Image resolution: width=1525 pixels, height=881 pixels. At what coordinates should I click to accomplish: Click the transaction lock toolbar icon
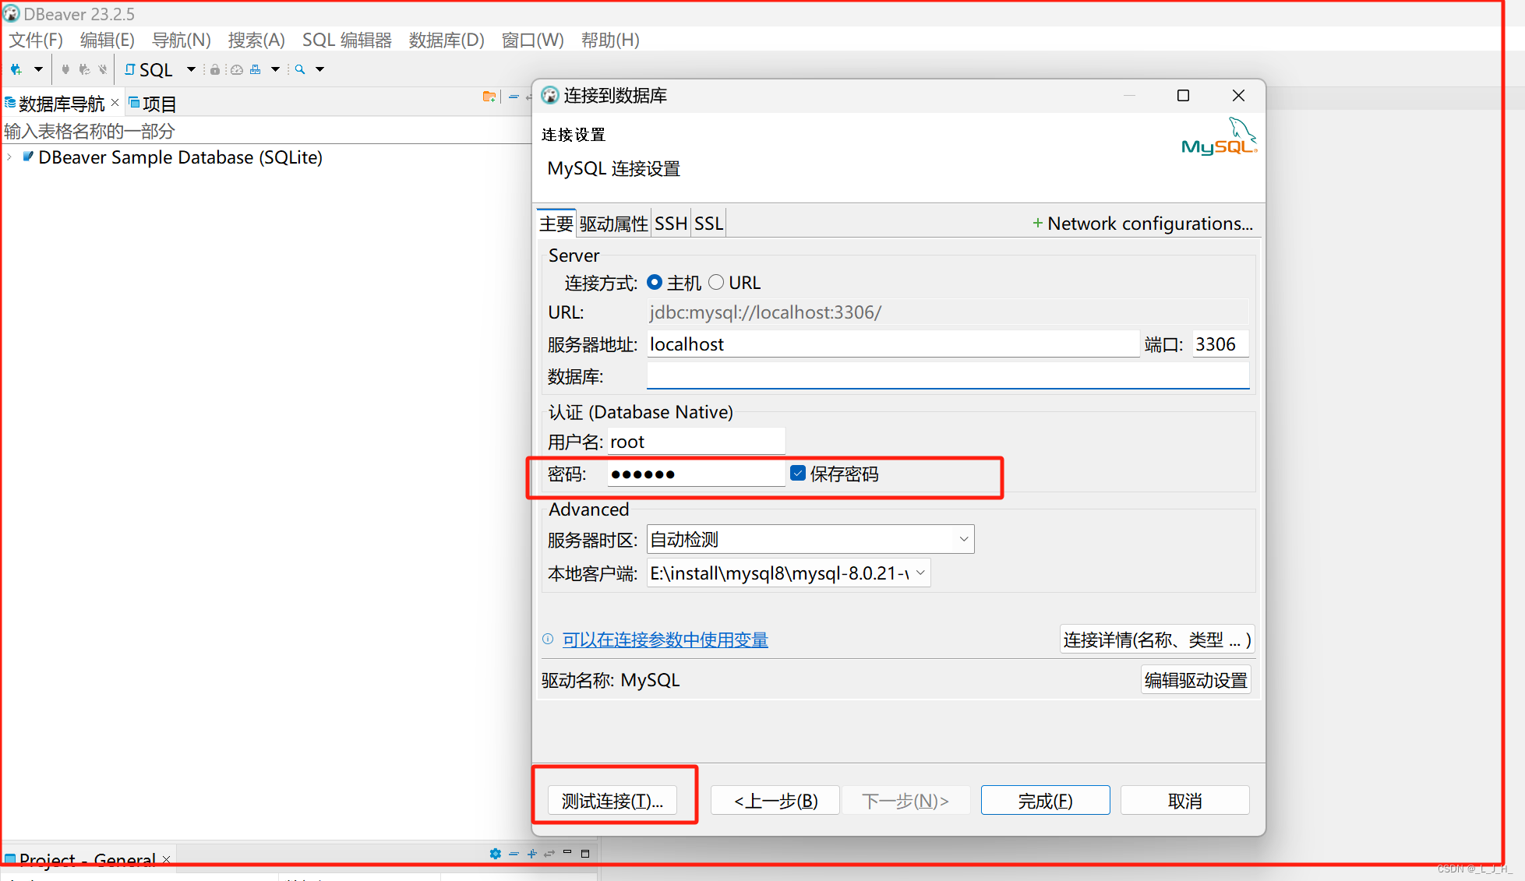pos(215,69)
